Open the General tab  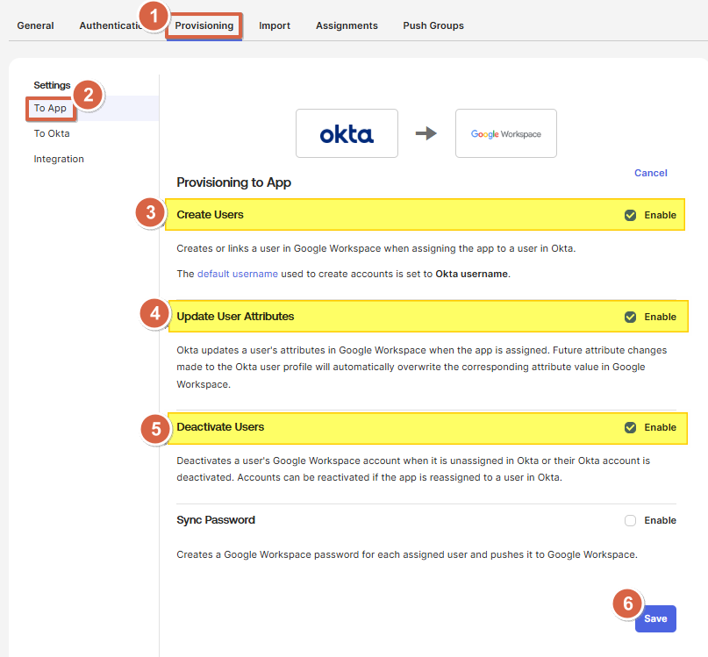[x=35, y=25]
